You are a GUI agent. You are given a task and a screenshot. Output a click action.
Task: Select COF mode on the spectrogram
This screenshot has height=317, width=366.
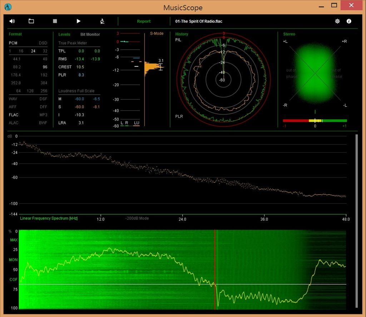point(13,280)
